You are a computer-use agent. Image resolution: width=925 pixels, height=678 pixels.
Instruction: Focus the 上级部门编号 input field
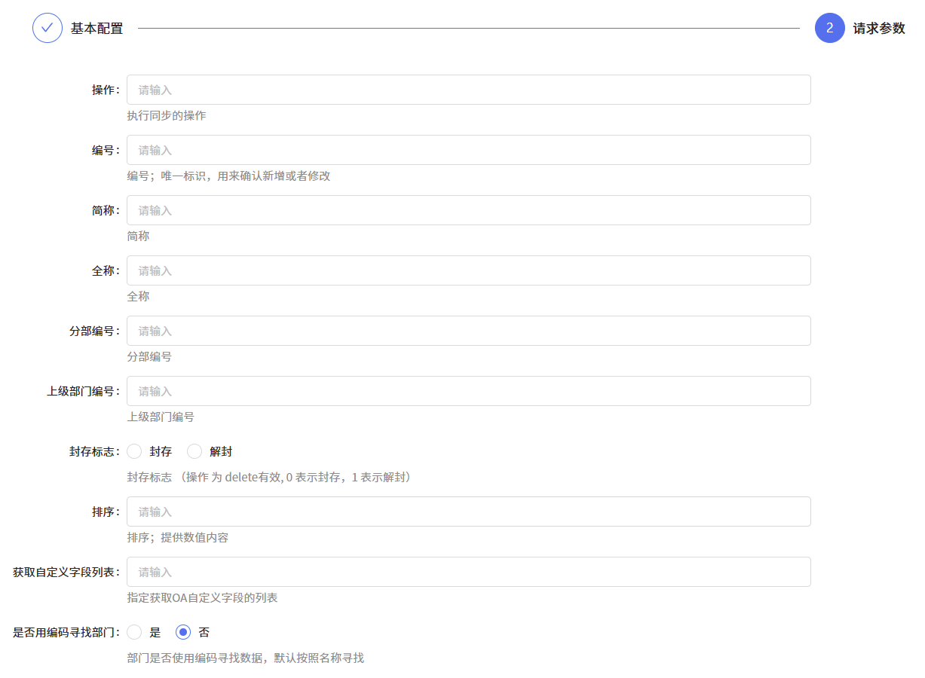[x=467, y=390]
